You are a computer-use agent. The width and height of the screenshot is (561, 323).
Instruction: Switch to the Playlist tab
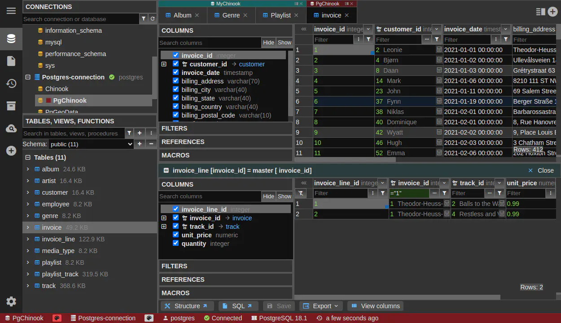(280, 15)
